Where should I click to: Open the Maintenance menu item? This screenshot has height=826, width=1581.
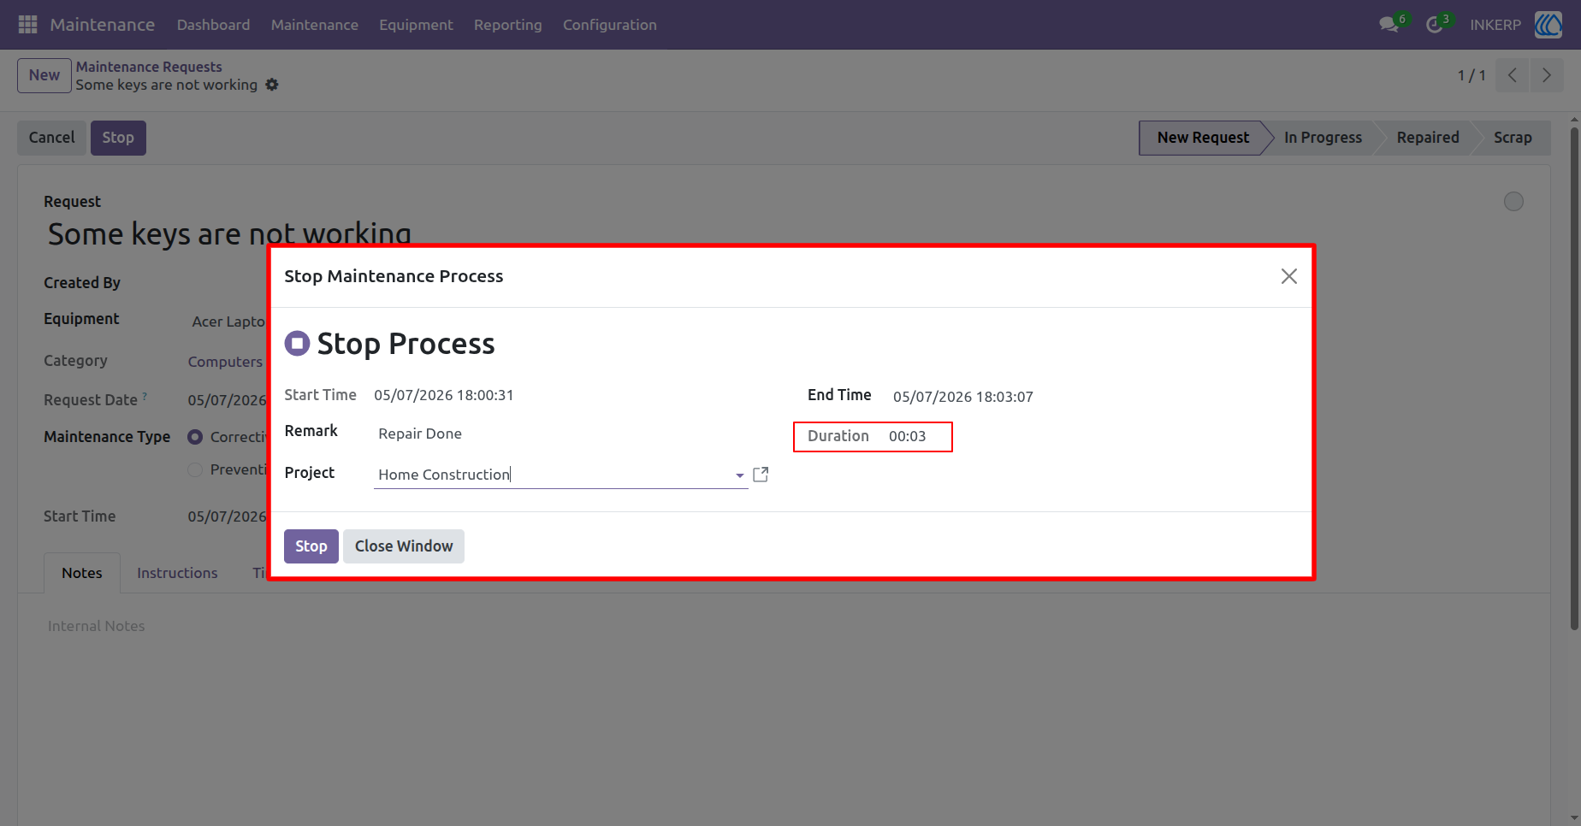click(315, 25)
